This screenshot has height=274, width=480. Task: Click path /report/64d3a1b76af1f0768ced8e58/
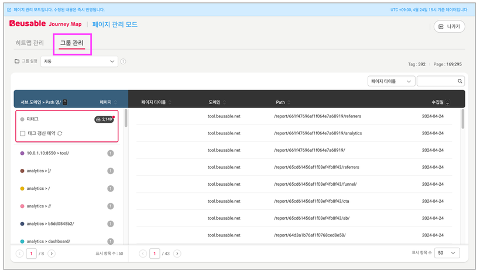[x=310, y=235]
